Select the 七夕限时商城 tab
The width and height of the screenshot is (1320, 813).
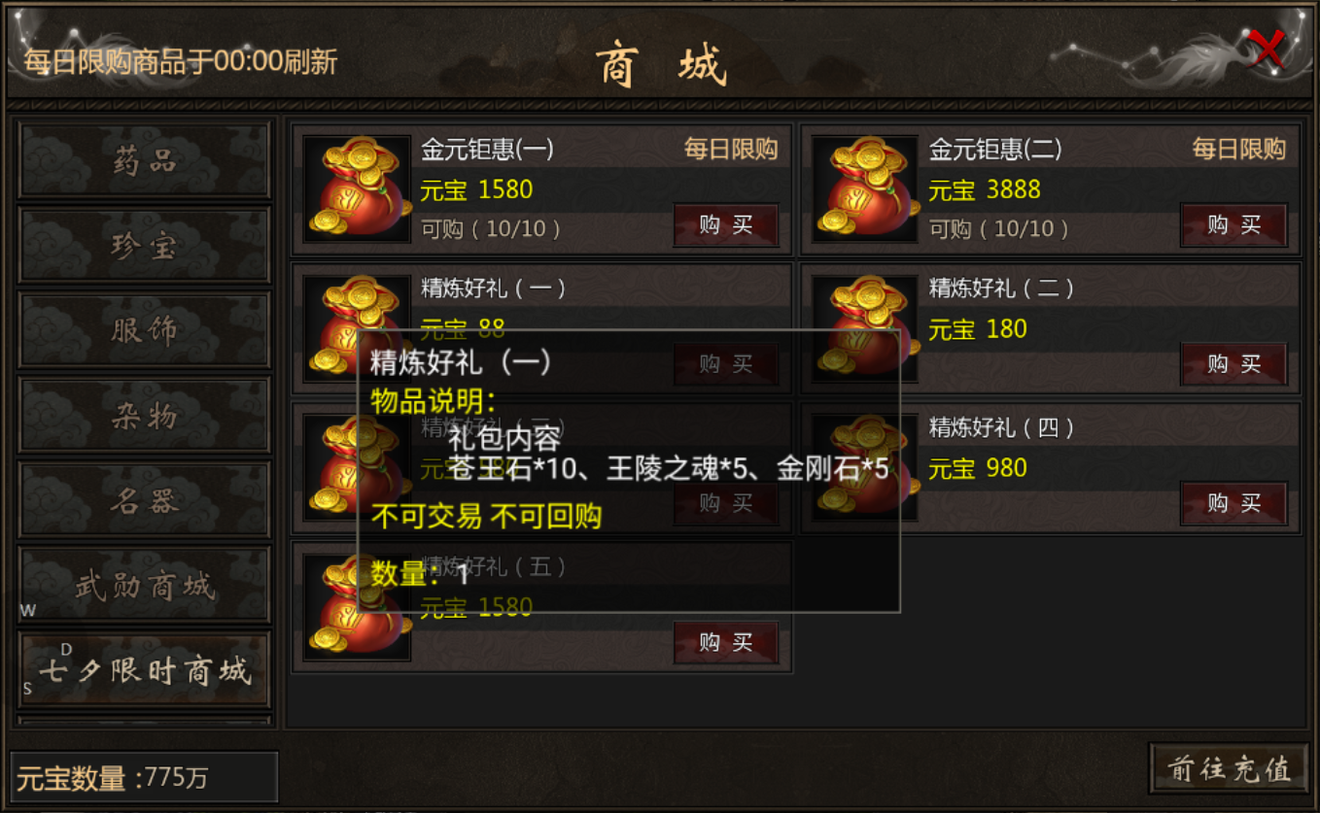(145, 670)
